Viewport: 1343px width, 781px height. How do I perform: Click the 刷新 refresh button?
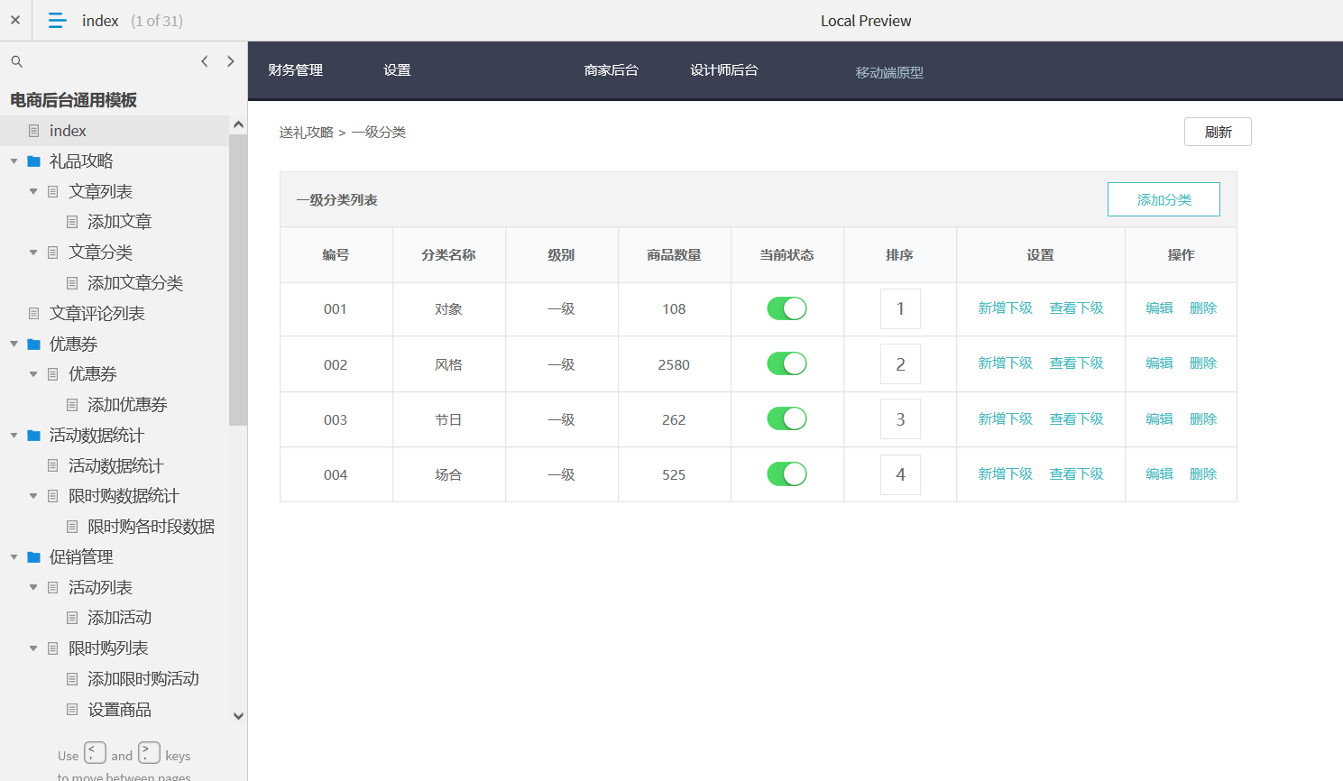(1218, 132)
